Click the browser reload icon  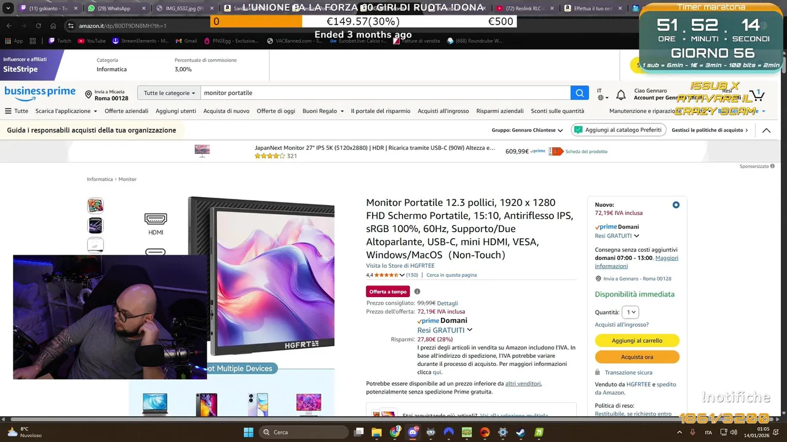tap(38, 26)
